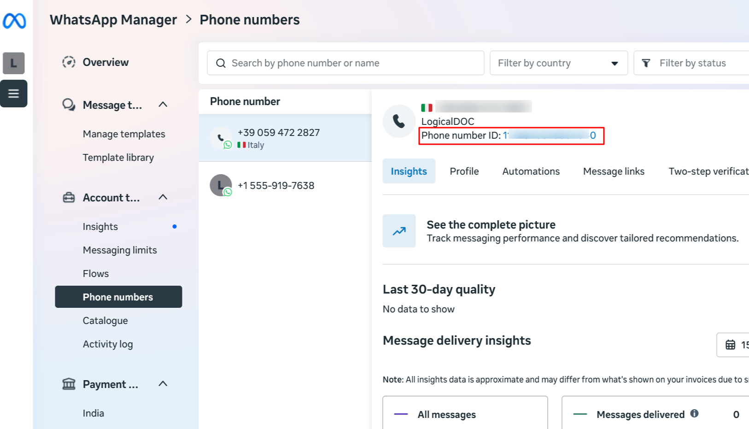Select the All messages card
The width and height of the screenshot is (749, 429).
coord(465,413)
